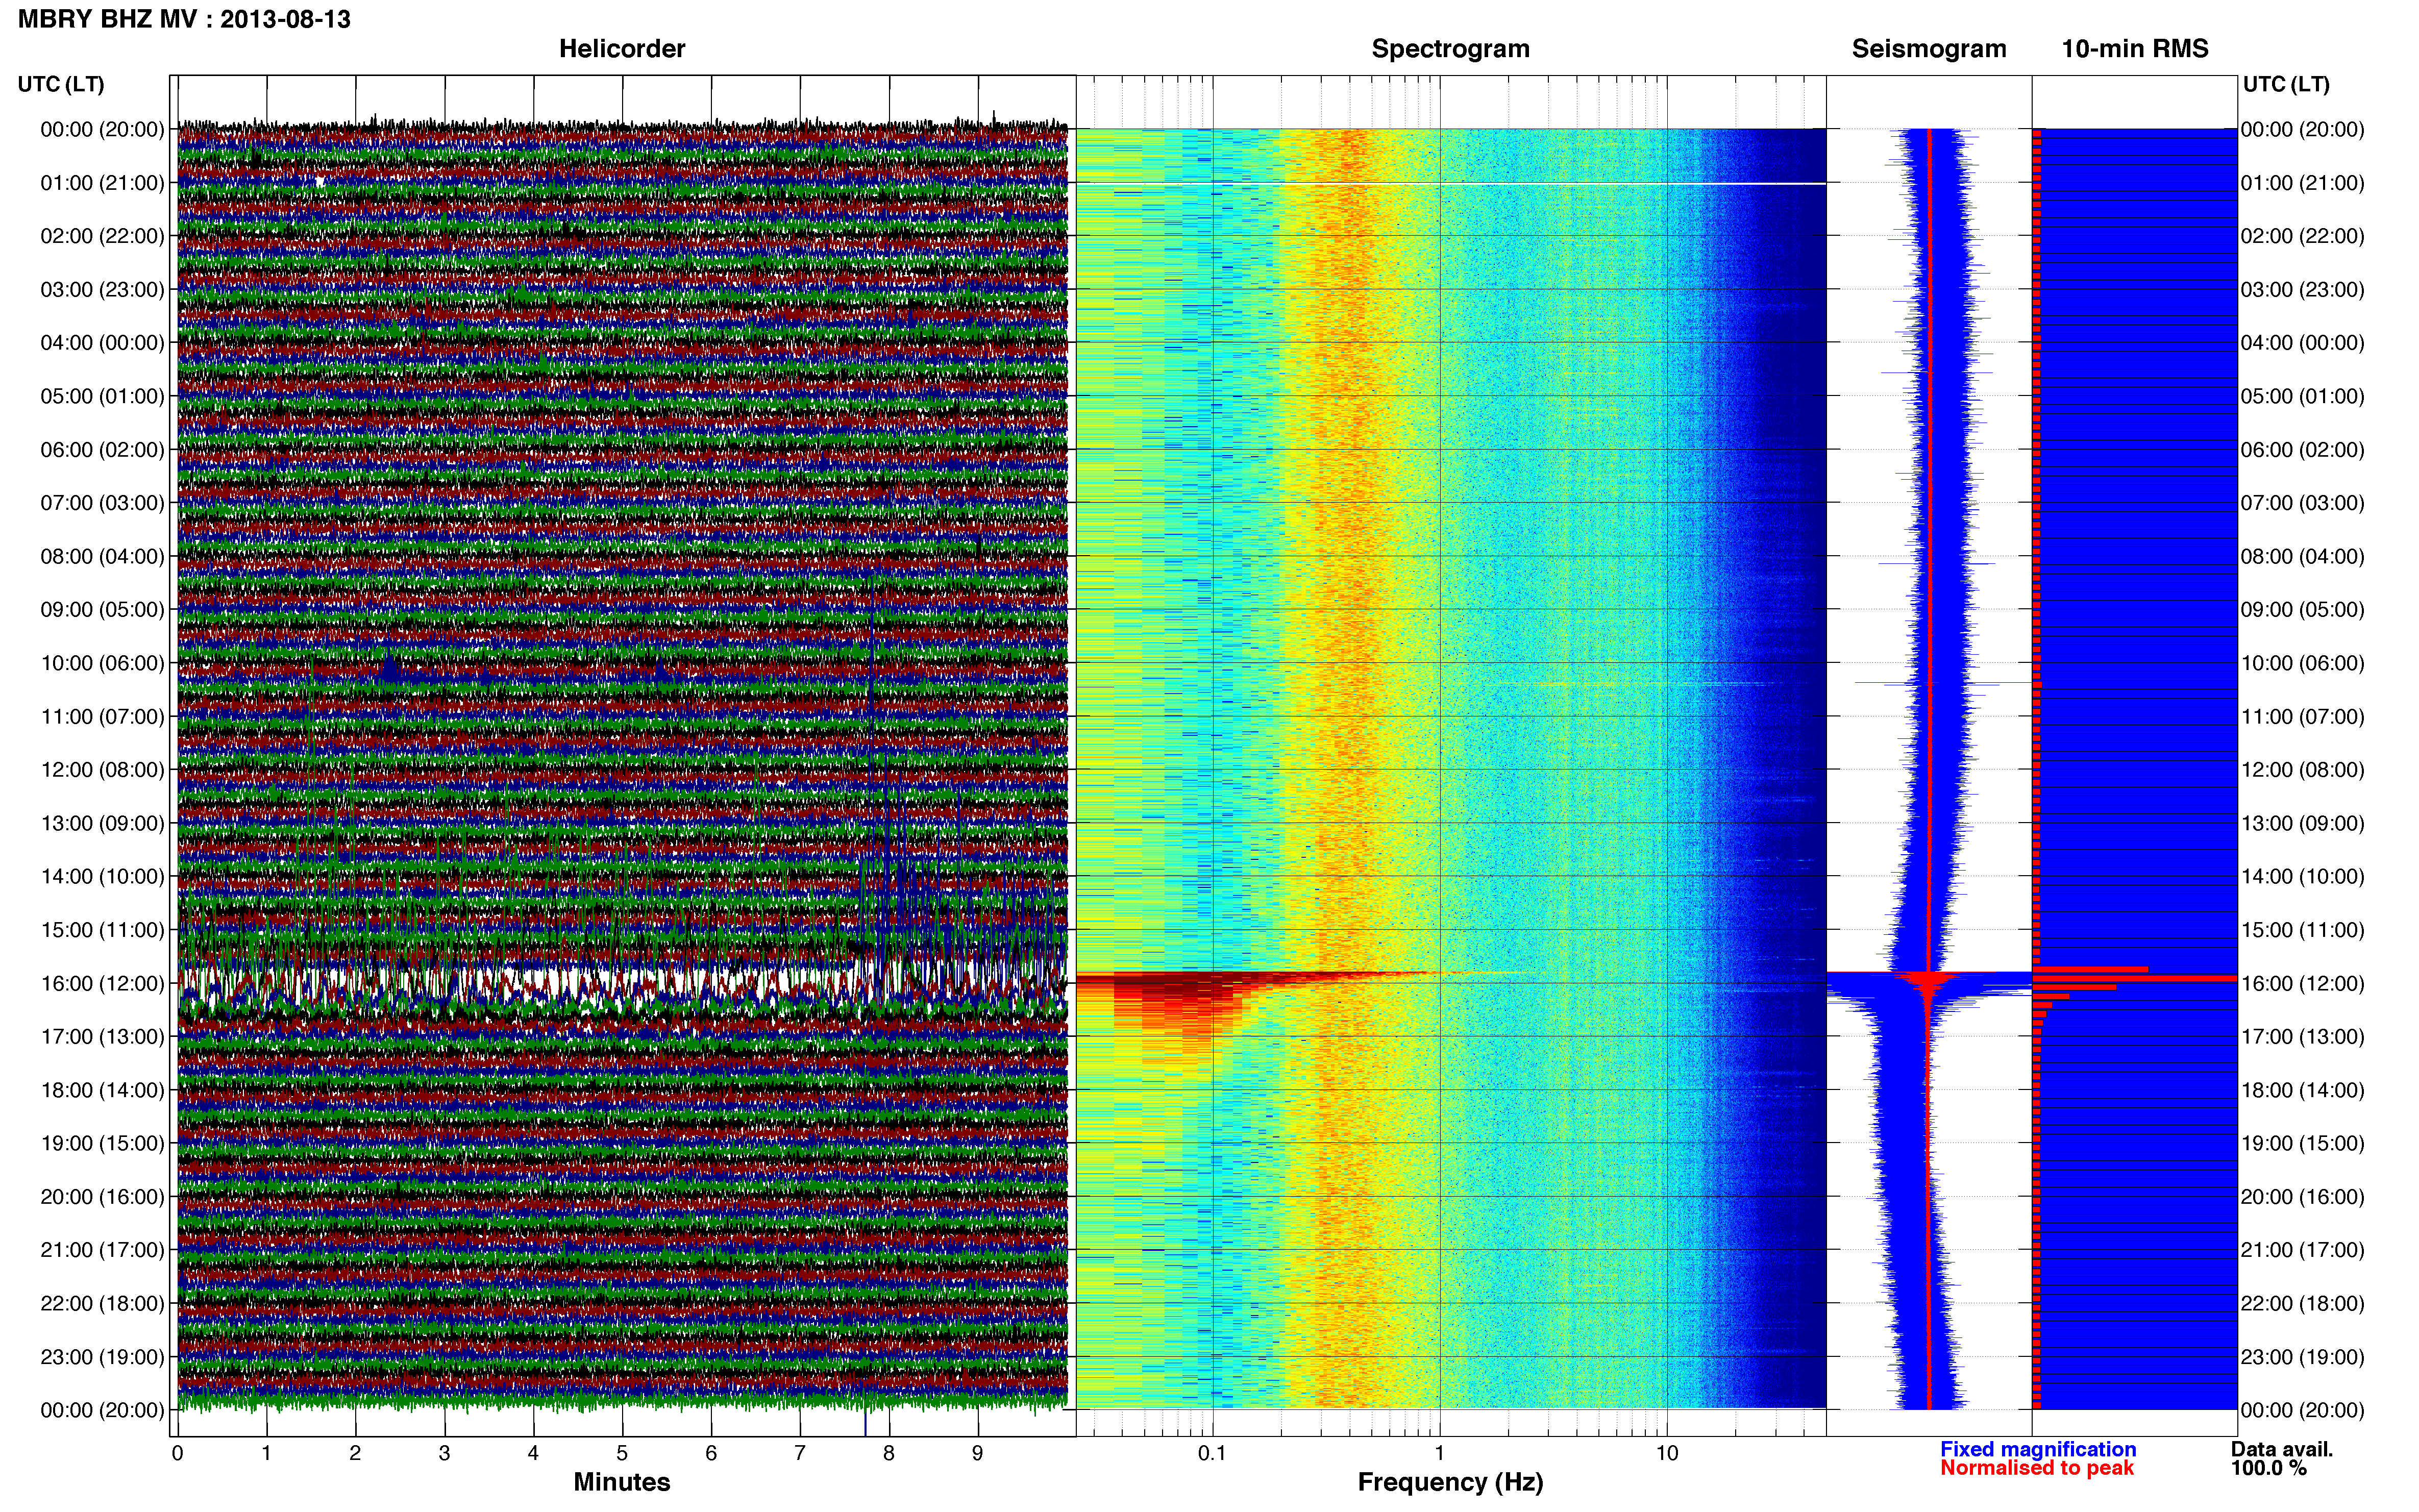Click minute tick label 0 on helicorder
Screen dimensions: 2419x1512
pyautogui.click(x=177, y=1453)
